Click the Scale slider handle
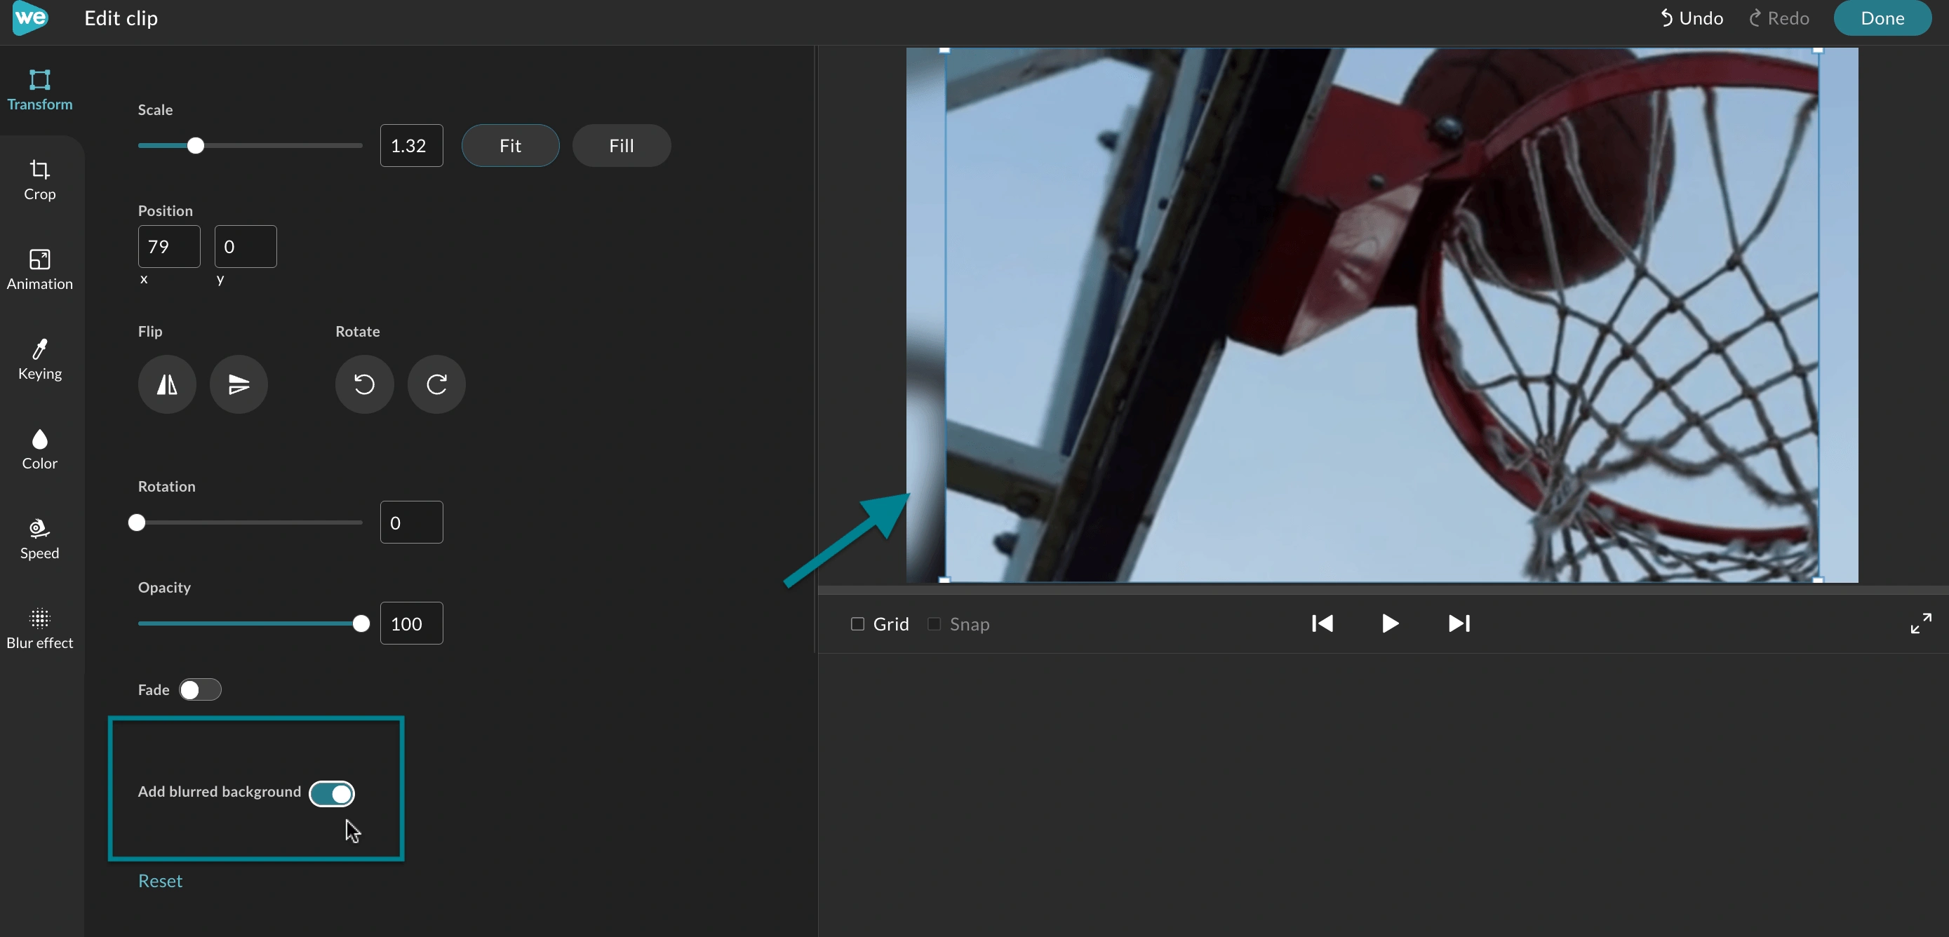The height and width of the screenshot is (937, 1949). pos(196,146)
